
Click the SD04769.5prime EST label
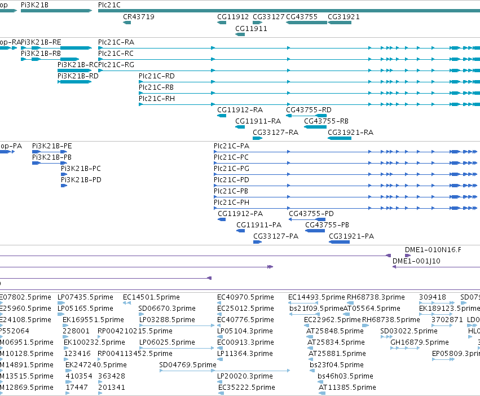click(x=188, y=365)
